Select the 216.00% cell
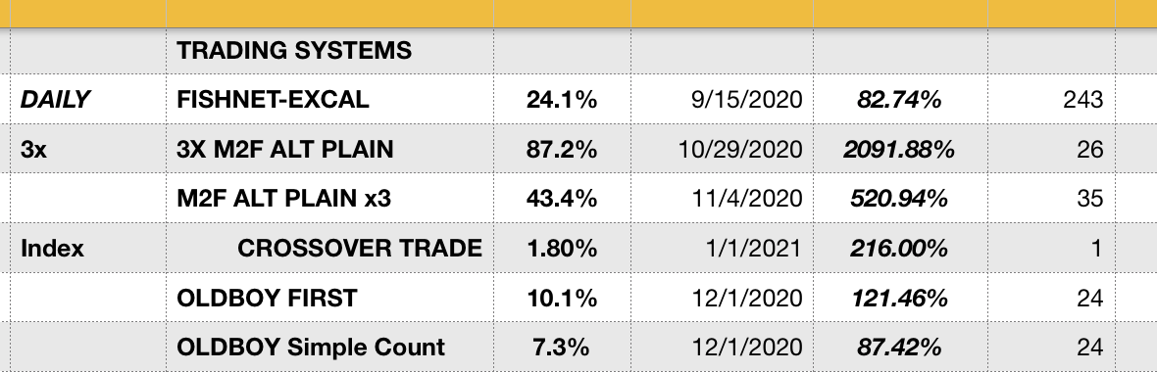Viewport: 1157px width, 372px height. [900, 249]
